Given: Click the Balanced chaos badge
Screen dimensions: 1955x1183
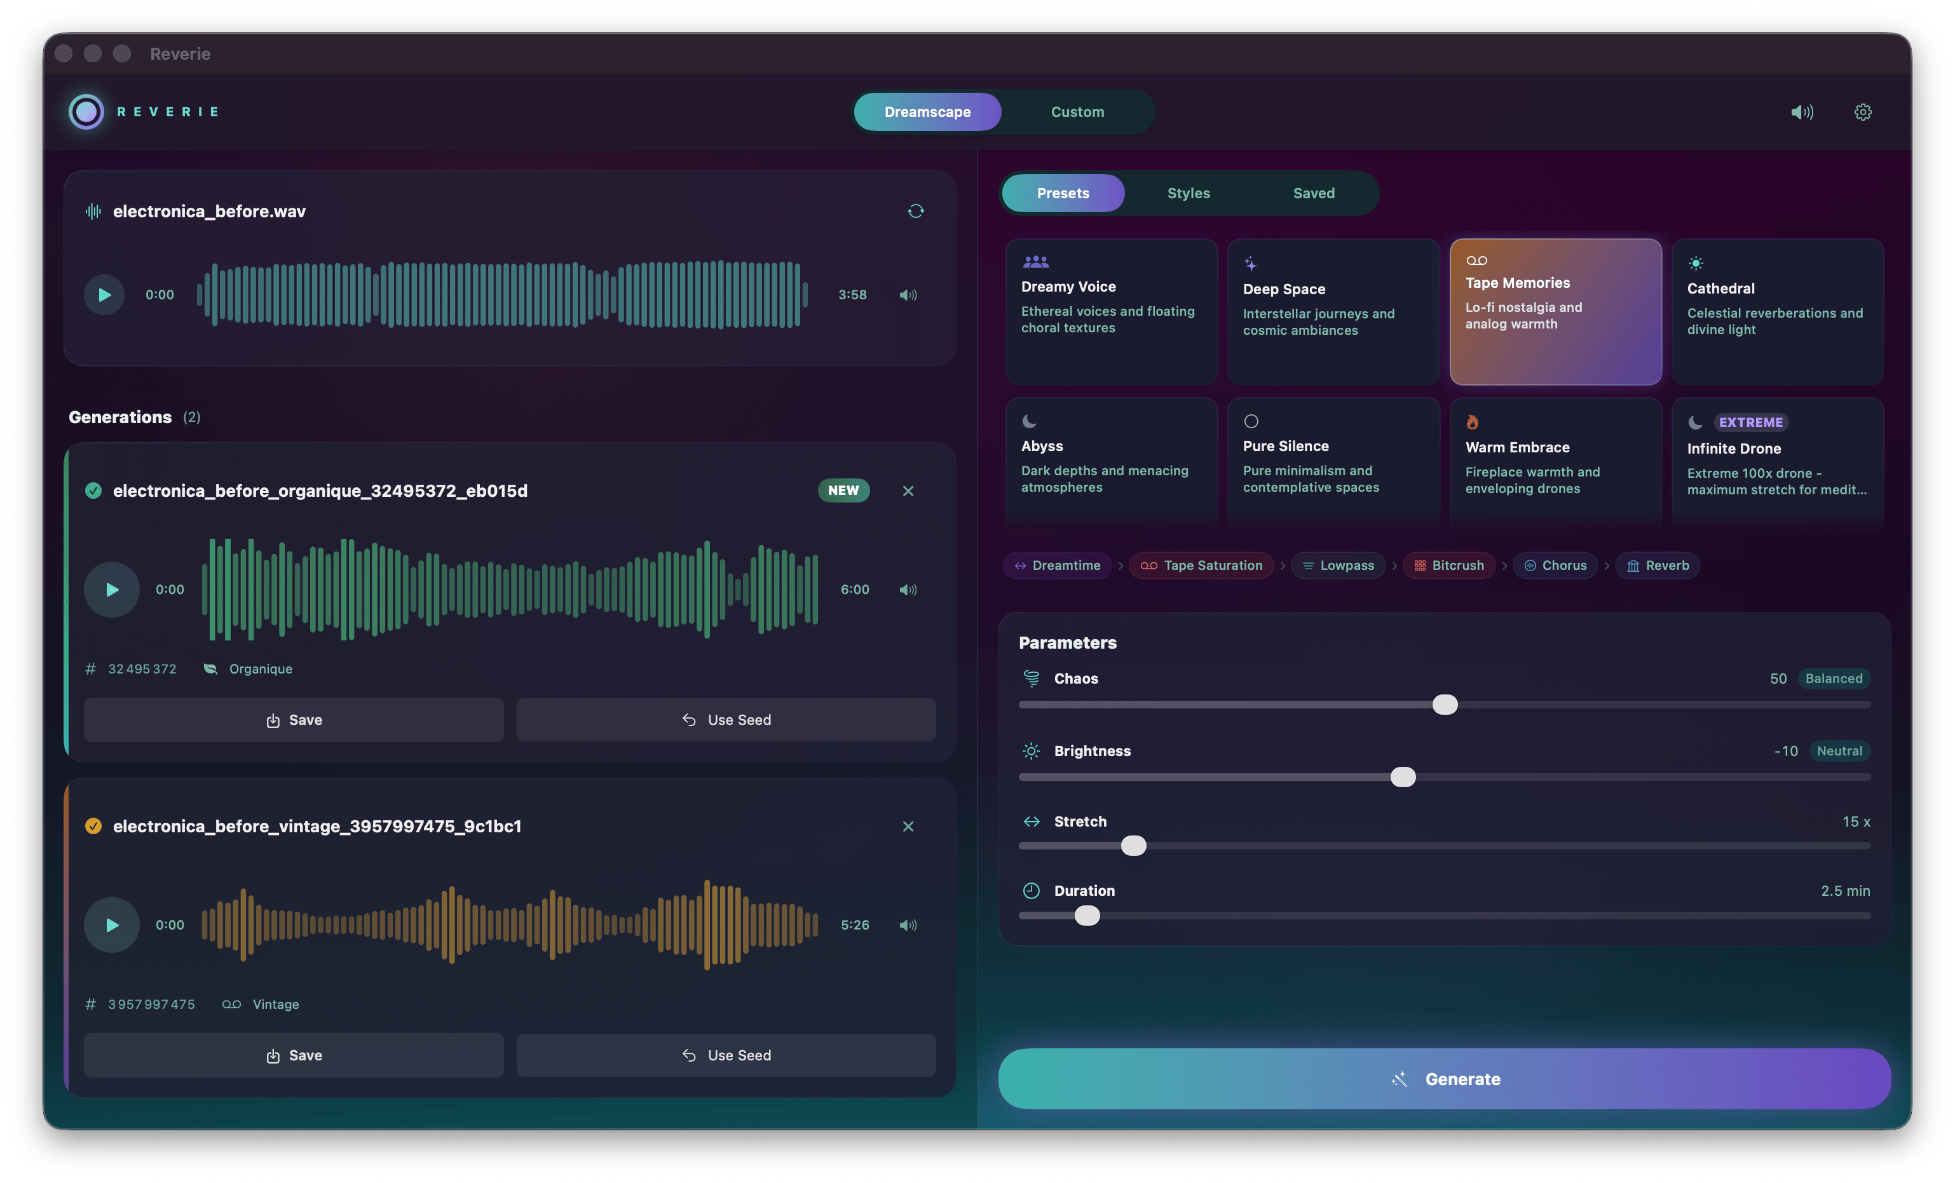Looking at the screenshot, I should click(x=1834, y=678).
